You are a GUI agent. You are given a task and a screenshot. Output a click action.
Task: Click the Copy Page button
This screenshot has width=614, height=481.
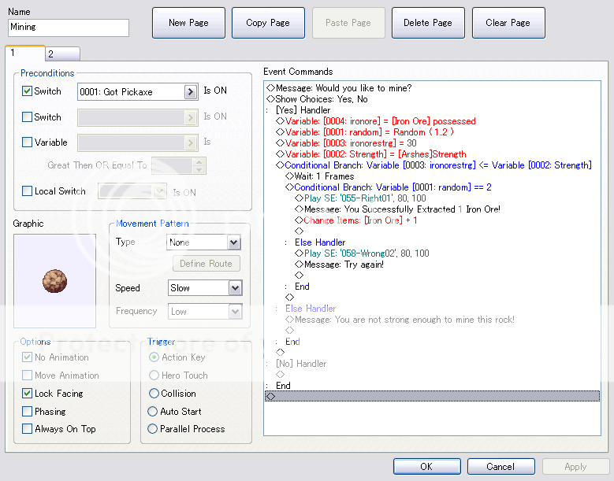pos(268,23)
